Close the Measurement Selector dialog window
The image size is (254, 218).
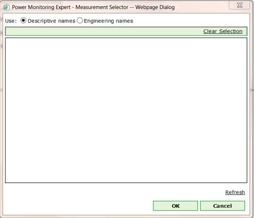pos(239,5)
